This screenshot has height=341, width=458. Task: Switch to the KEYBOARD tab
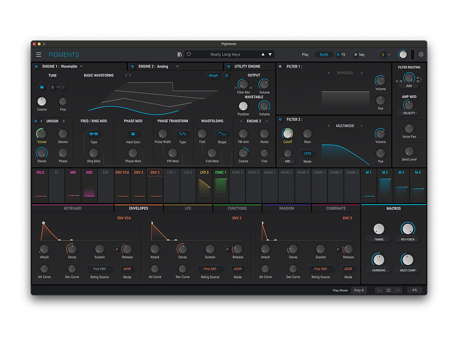tap(73, 209)
